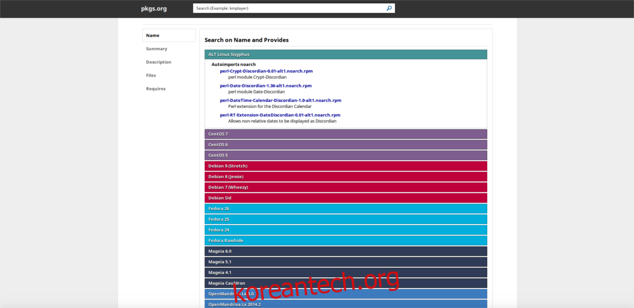634x308 pixels.
Task: Open the Description sidebar tab
Action: click(x=158, y=62)
